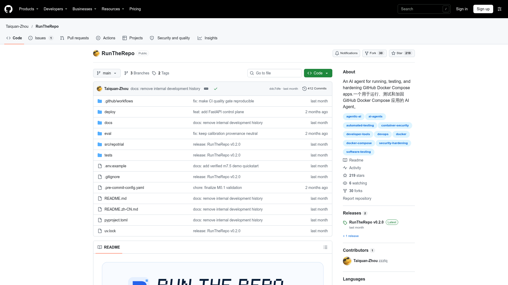Open the Fork button with 30 count
The image size is (508, 285).
coord(374,53)
